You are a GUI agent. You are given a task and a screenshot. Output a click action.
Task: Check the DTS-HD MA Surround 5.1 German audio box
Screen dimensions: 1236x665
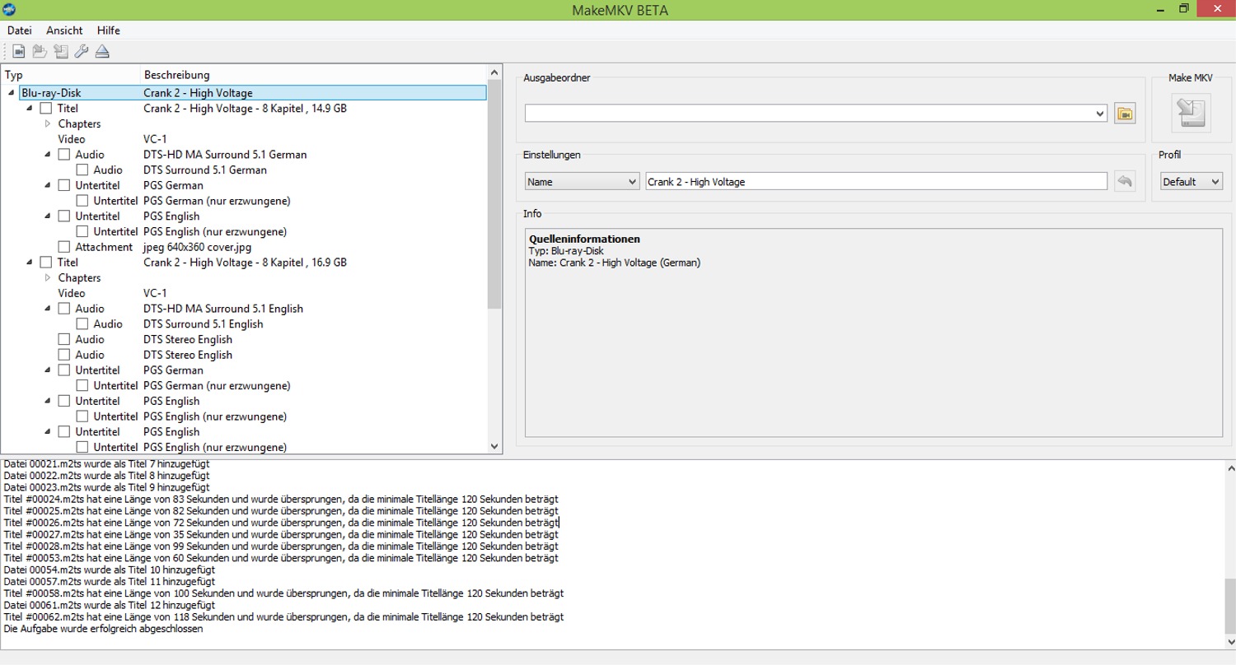(64, 154)
